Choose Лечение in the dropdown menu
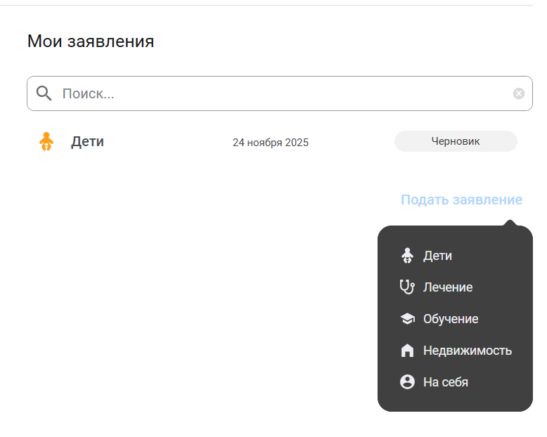This screenshot has width=547, height=437. pos(448,287)
